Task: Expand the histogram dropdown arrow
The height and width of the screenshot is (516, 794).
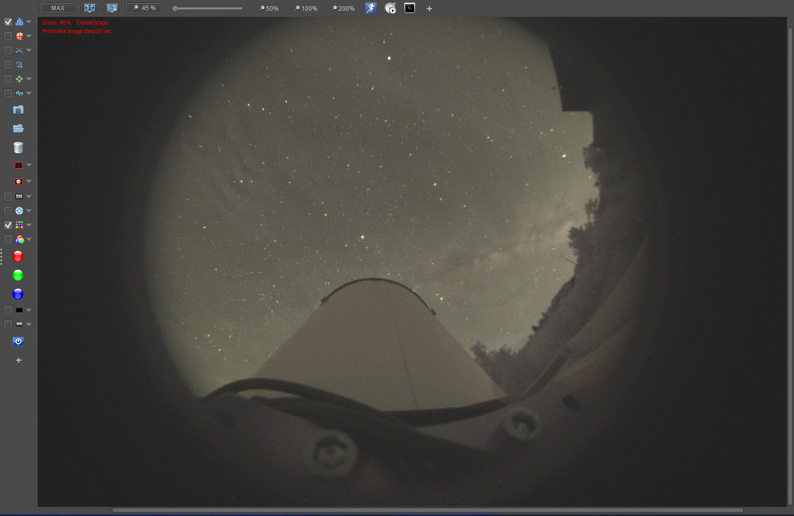Action: click(29, 22)
